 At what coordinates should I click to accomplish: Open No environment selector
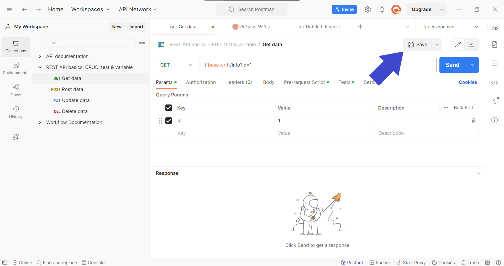451,27
